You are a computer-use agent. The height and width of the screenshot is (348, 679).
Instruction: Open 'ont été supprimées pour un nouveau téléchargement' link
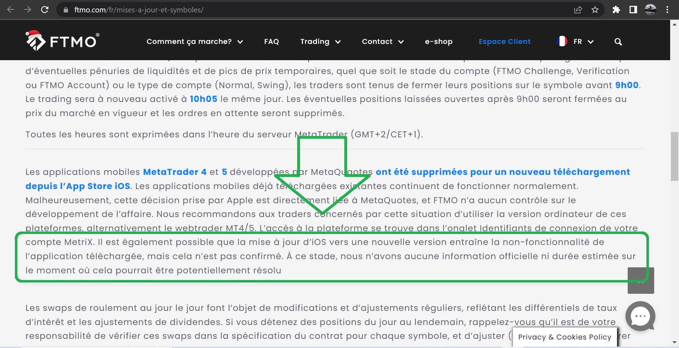point(503,172)
